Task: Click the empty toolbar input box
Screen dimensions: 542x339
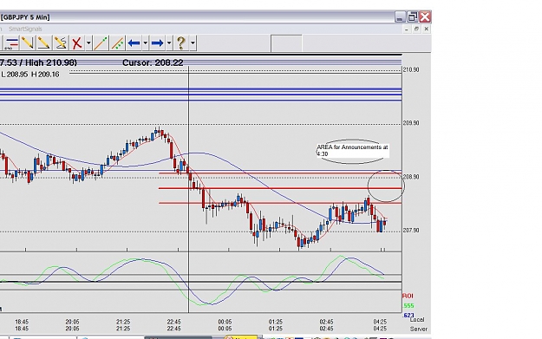Action: pos(286,43)
